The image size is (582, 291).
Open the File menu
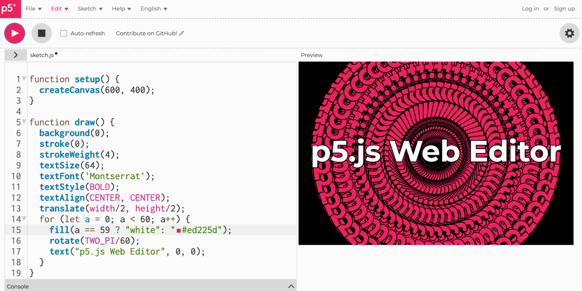point(34,9)
